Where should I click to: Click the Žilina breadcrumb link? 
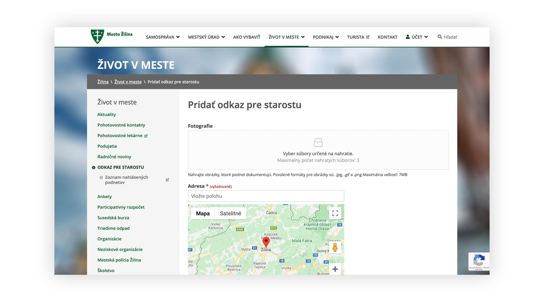click(x=103, y=82)
